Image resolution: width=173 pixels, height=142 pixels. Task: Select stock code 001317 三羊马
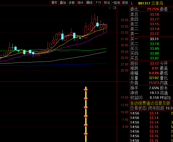click(x=151, y=4)
